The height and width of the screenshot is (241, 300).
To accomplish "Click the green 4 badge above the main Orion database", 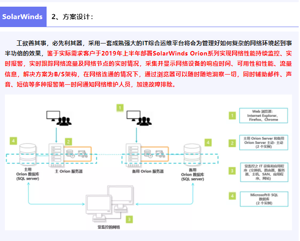I will [x=13, y=141].
